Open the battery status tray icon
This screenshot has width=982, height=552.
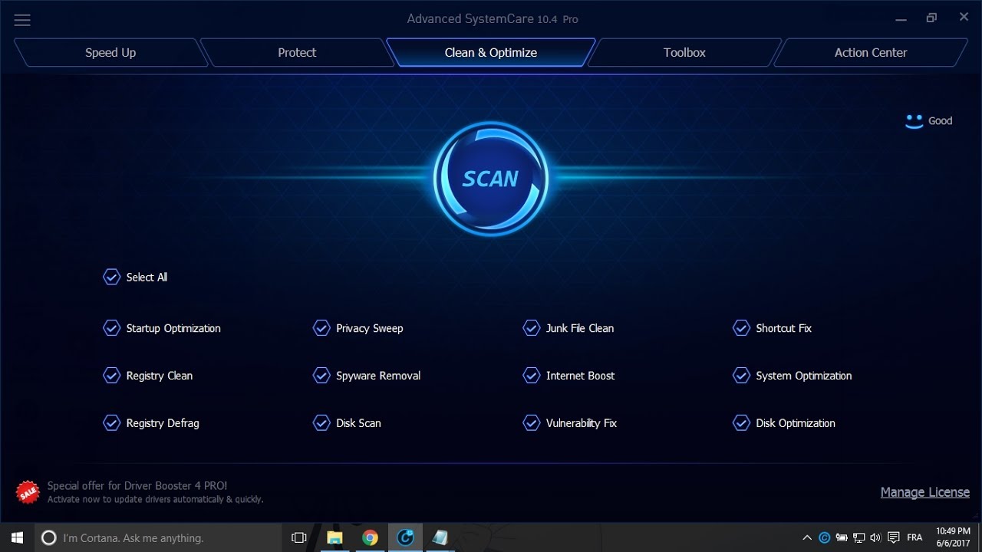point(842,538)
